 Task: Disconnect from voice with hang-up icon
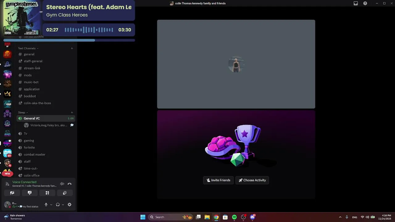point(69,184)
